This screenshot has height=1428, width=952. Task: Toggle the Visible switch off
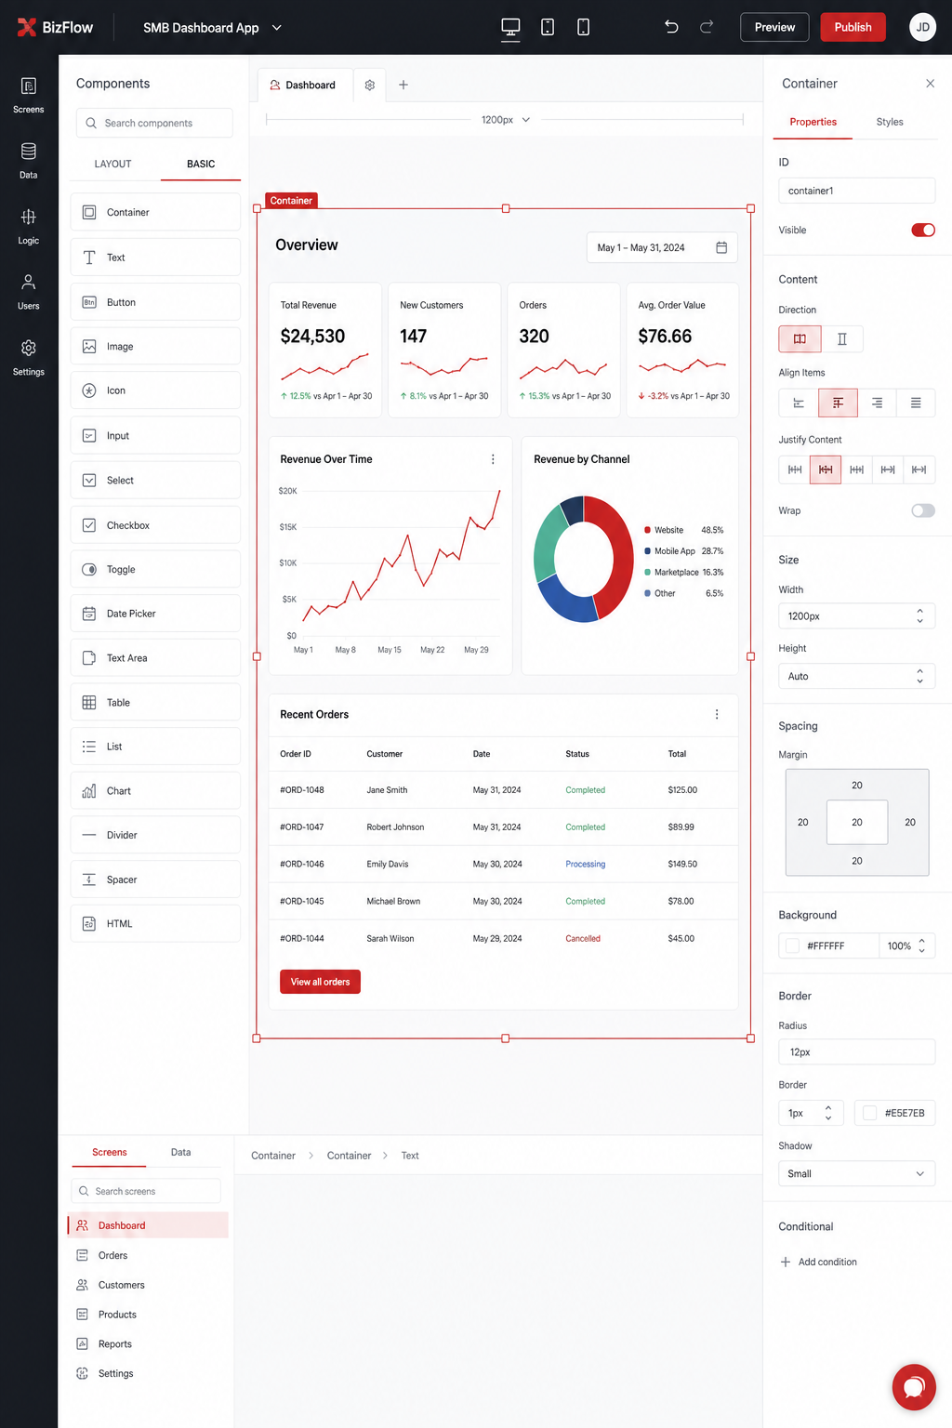(923, 230)
